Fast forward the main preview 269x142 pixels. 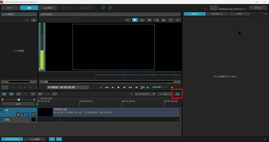point(130,87)
